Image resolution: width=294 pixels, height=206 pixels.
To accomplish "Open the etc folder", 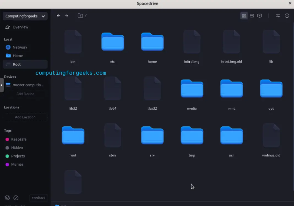I will click(x=112, y=42).
